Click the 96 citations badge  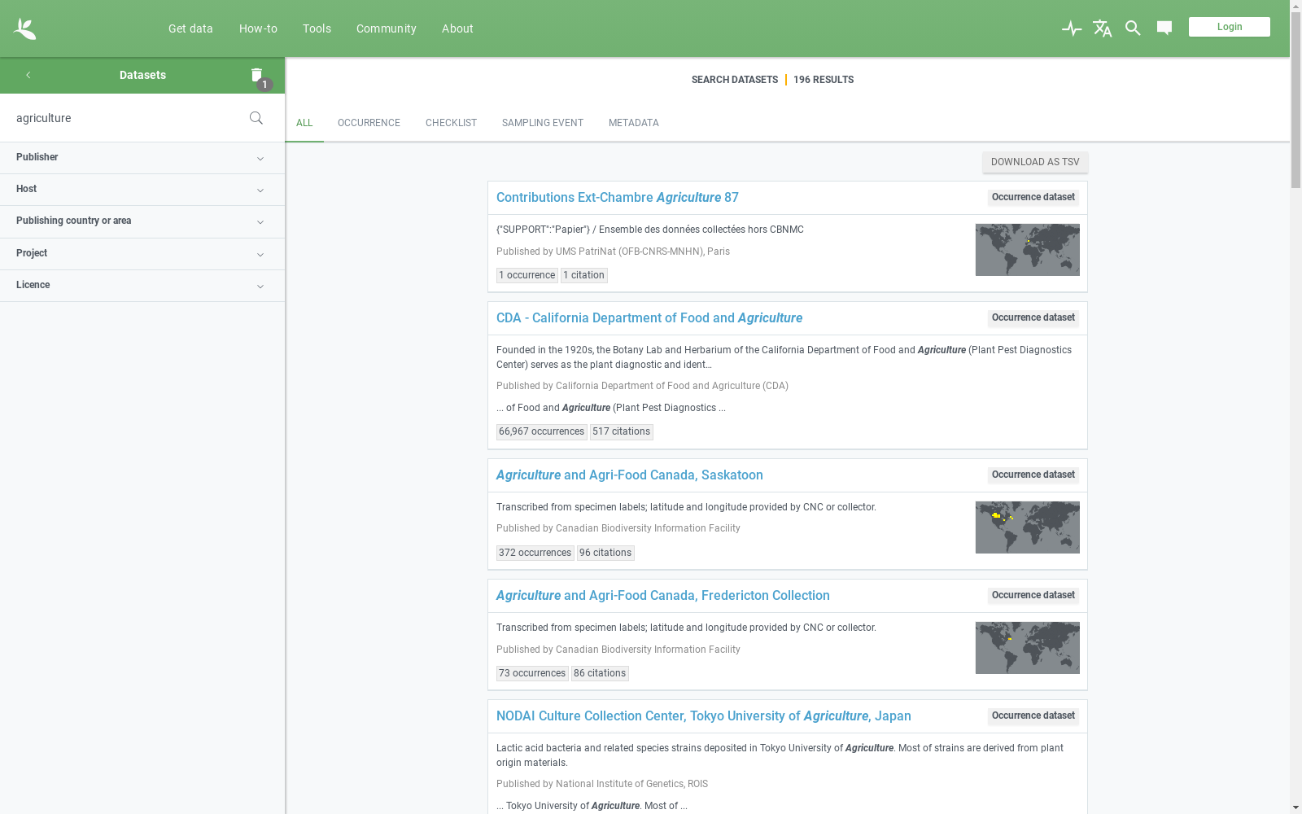pos(605,554)
